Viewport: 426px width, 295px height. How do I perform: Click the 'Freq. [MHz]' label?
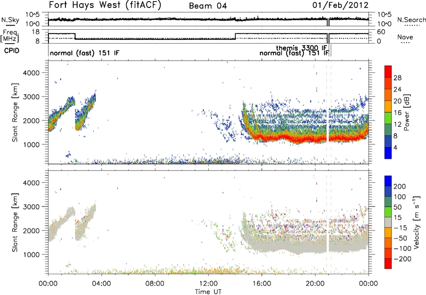pyautogui.click(x=10, y=36)
